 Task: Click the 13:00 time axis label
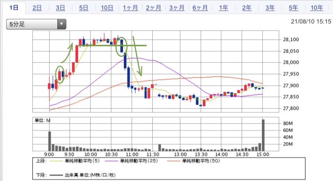tap(180, 154)
